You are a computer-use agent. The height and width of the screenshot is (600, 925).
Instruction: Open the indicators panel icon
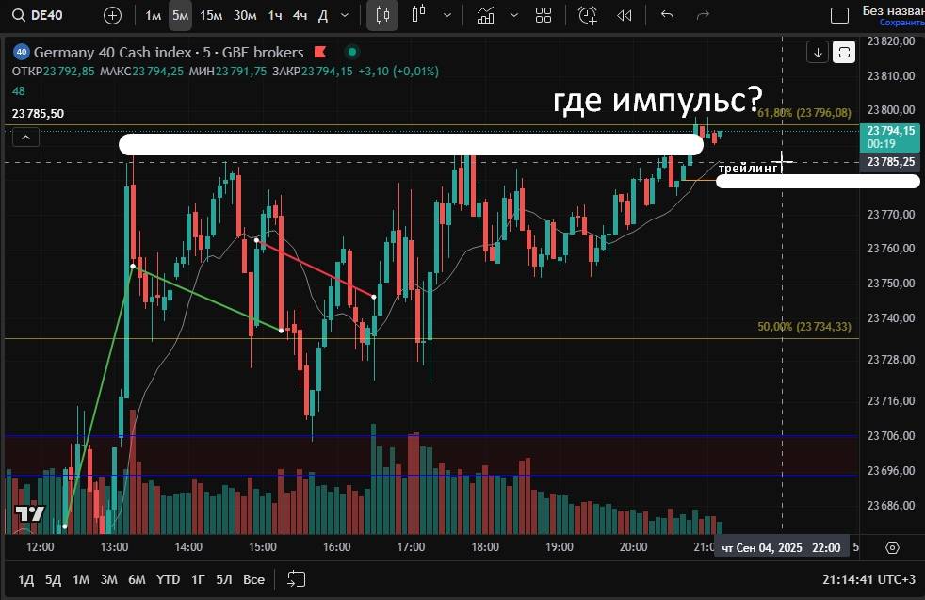point(486,15)
